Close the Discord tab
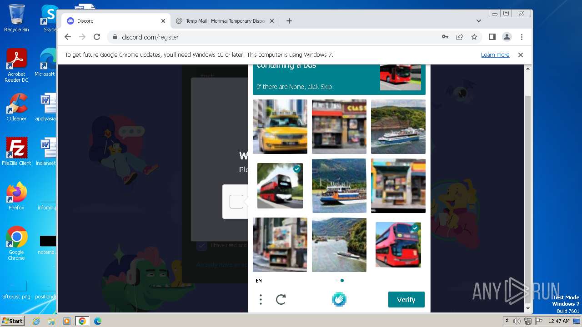Viewport: 582px width, 327px height. [163, 21]
